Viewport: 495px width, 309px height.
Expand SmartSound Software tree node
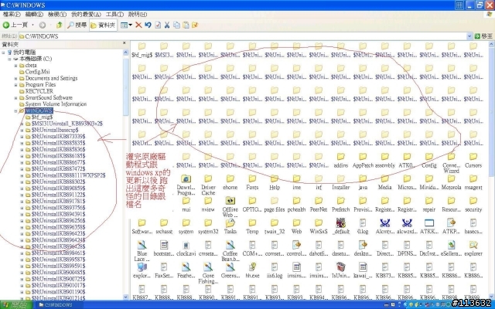tap(15, 98)
